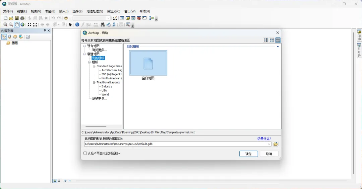Viewport: 362px width, 189px height.
Task: Open the Python window icon
Action: (144, 18)
